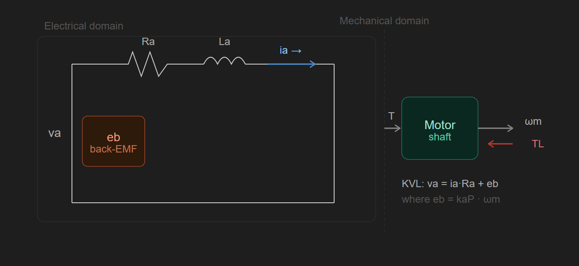Select the va voltage label
Viewport: 579px width, 266px height.
point(55,133)
